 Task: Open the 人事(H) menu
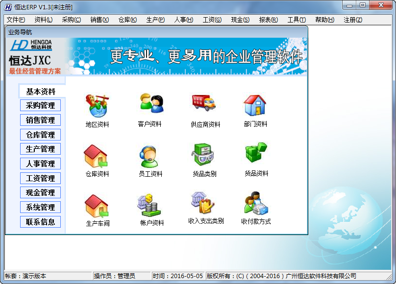point(184,20)
